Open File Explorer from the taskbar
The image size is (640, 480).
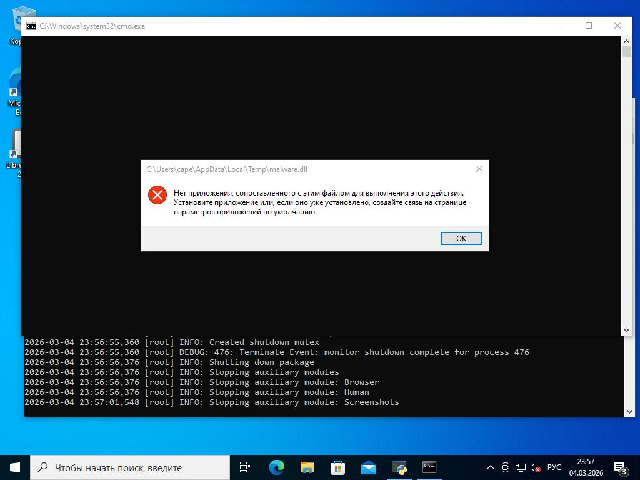click(x=307, y=467)
